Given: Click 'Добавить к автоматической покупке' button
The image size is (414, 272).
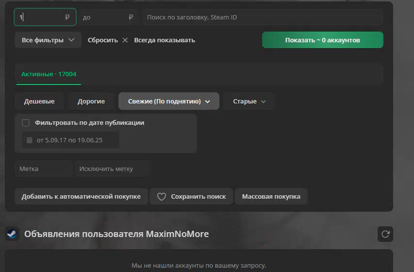Looking at the screenshot, I should (x=81, y=196).
